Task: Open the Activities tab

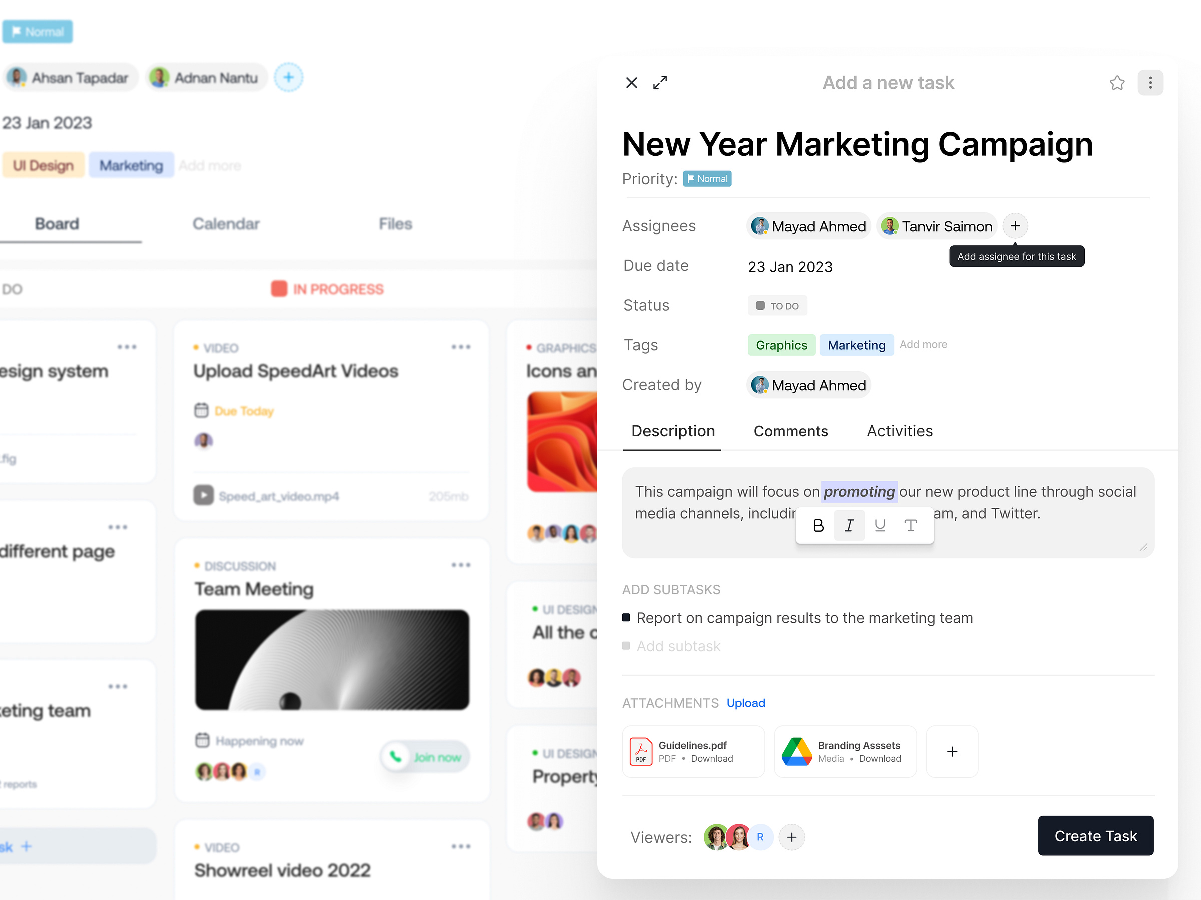Action: pos(899,430)
